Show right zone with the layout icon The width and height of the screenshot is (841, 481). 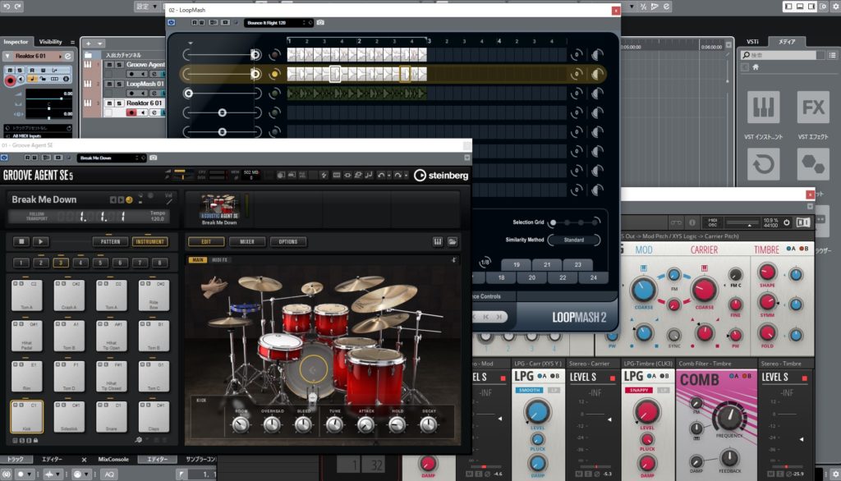811,7
